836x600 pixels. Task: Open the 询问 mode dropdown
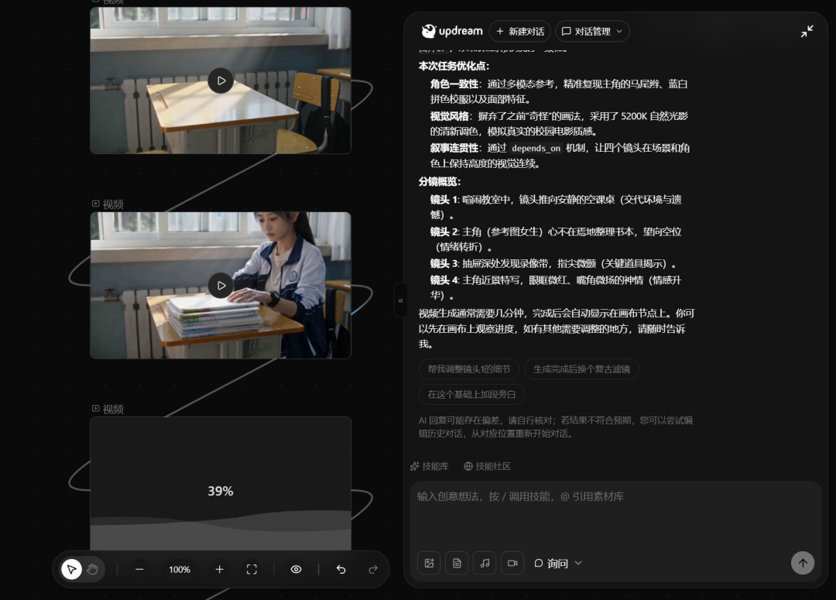557,563
